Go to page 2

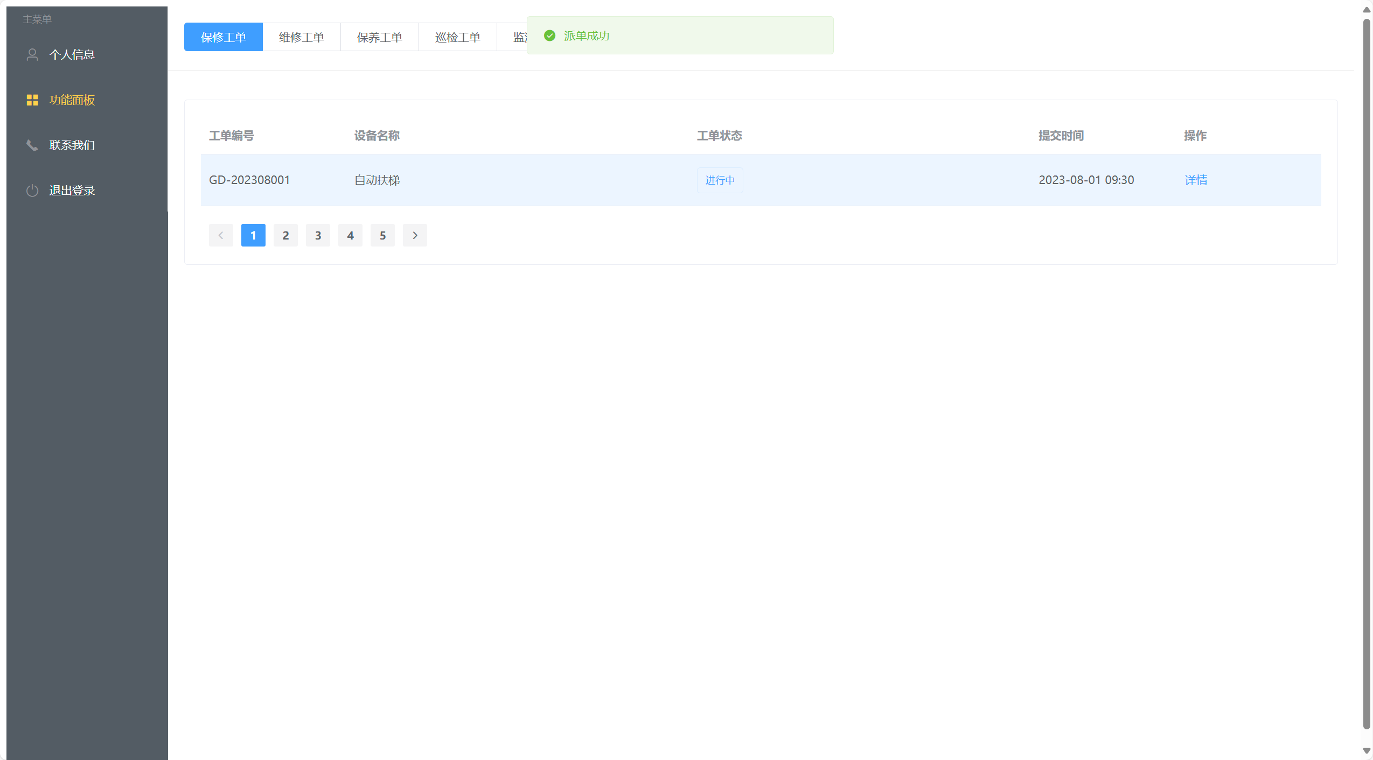click(x=285, y=235)
